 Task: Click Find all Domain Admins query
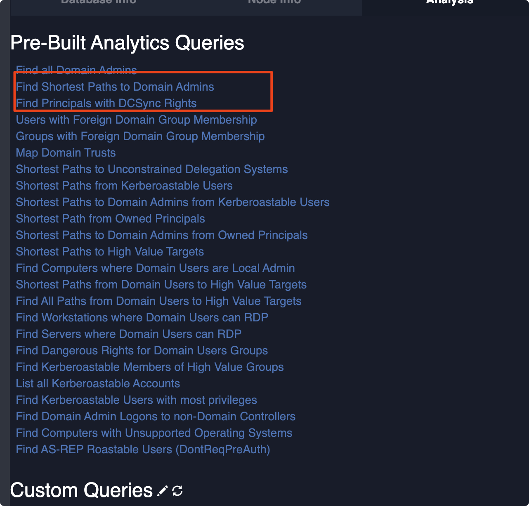click(x=76, y=70)
